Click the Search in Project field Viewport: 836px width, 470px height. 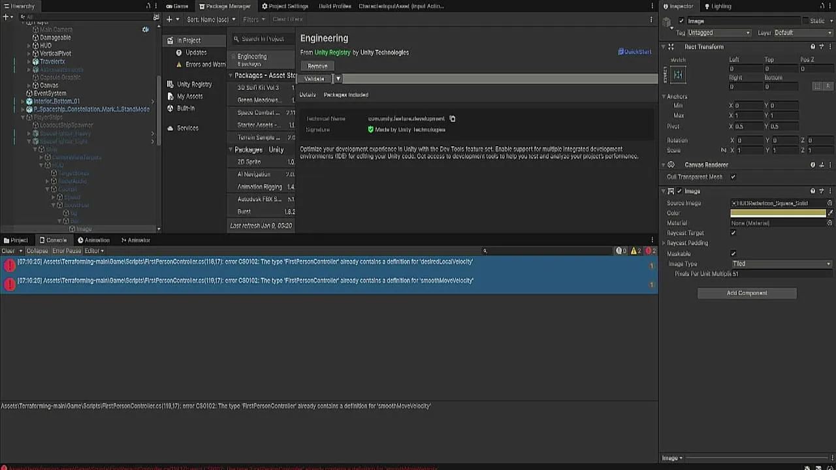(x=263, y=39)
